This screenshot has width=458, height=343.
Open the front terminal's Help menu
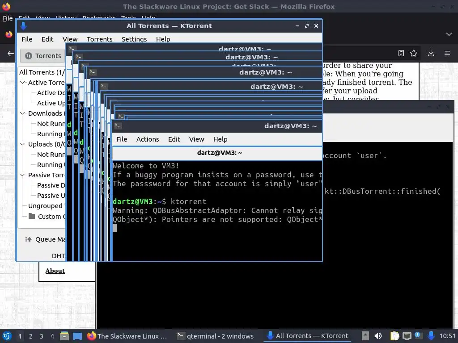[220, 139]
